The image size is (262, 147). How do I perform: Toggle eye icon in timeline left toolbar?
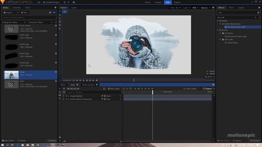pos(60,95)
